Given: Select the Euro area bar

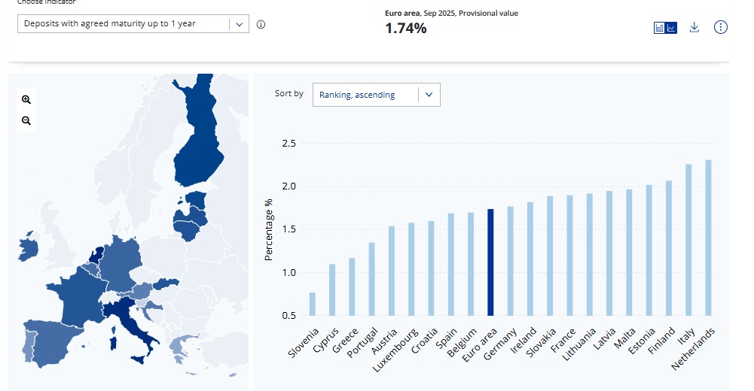Looking at the screenshot, I should (x=490, y=262).
